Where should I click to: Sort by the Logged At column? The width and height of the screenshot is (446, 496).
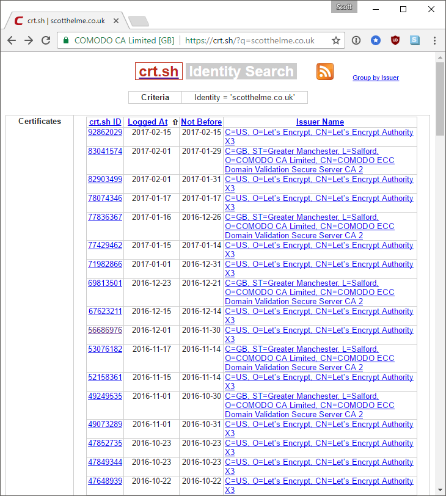pos(147,122)
